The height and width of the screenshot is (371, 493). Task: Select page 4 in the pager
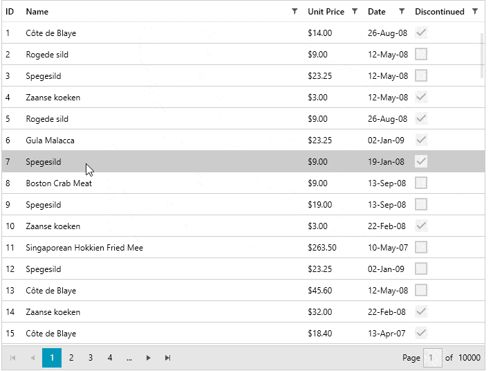pos(110,358)
